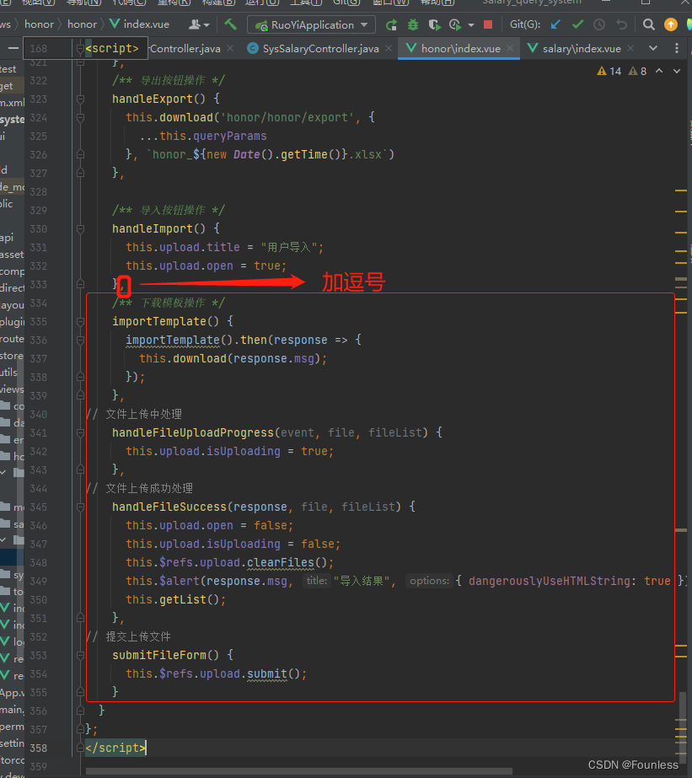Click the 14 warnings indicator
Image resolution: width=692 pixels, height=778 pixels.
609,71
